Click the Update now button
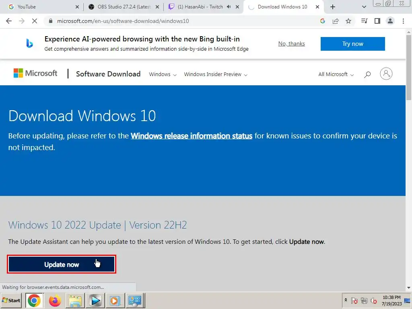Viewport: 412px width, 309px height. coord(62,264)
